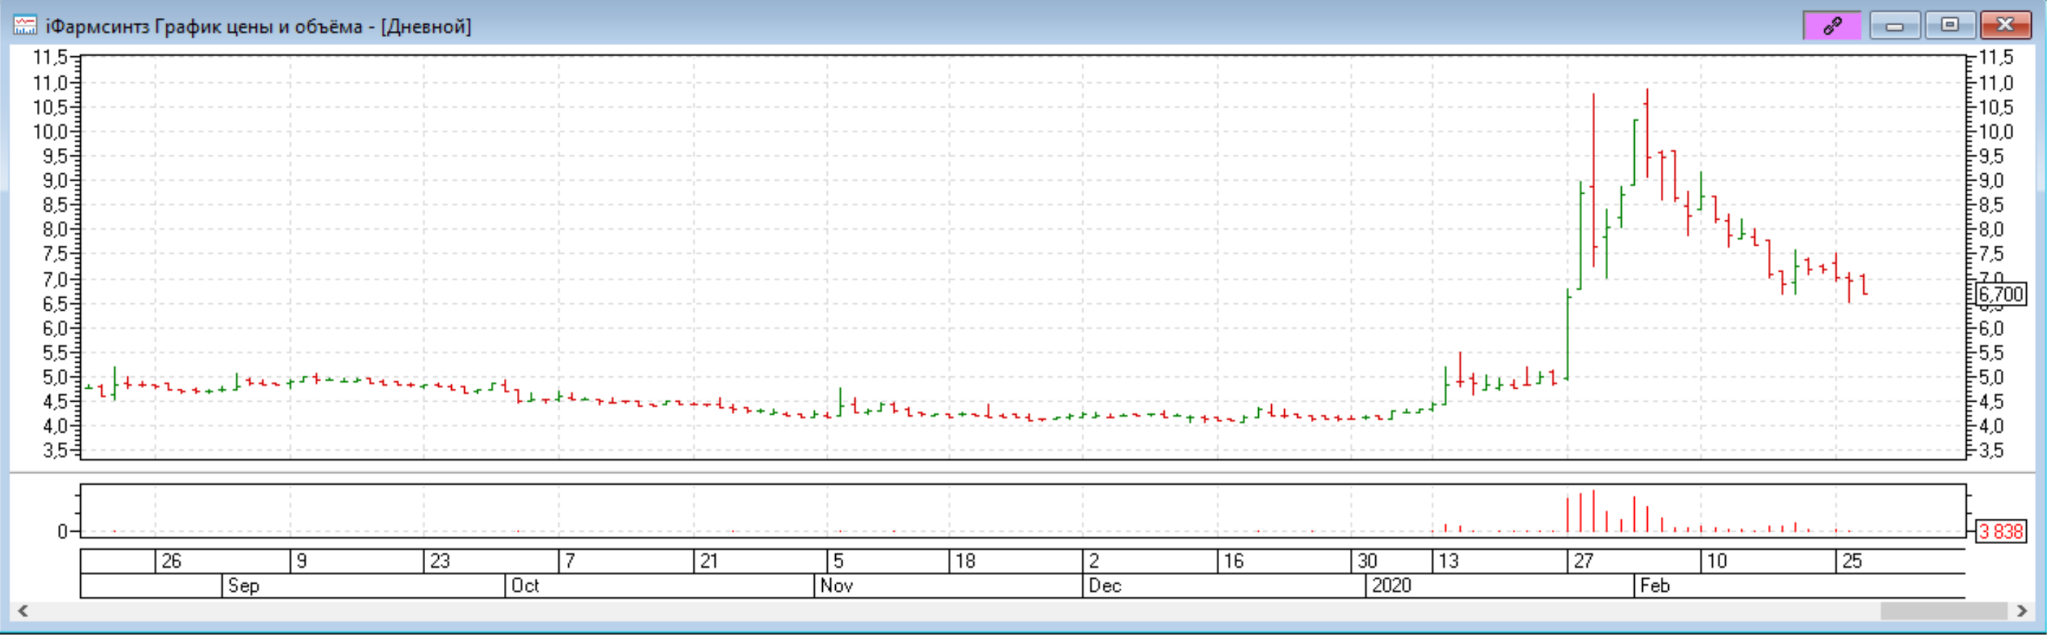This screenshot has height=635, width=2047.
Task: Click the 6,700 current price label
Action: [2001, 295]
